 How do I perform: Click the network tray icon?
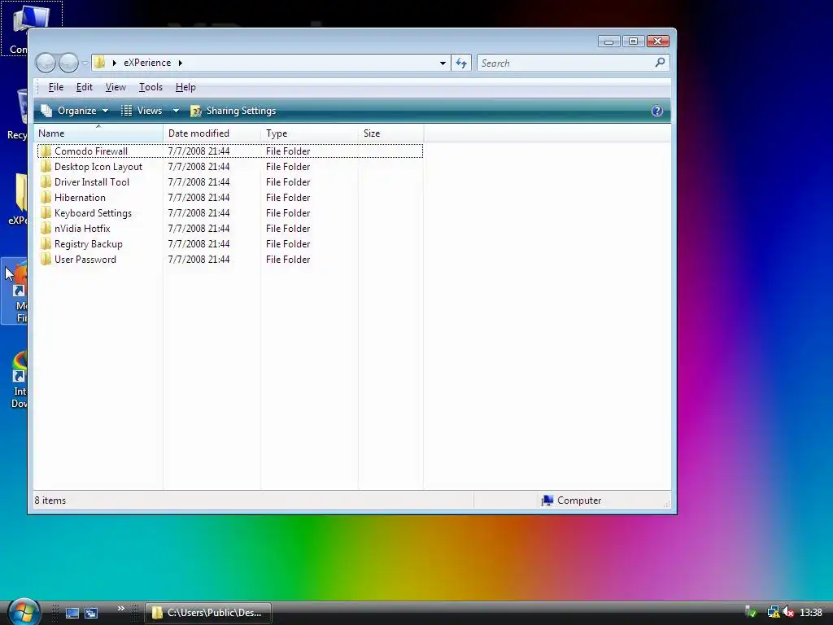coord(774,612)
